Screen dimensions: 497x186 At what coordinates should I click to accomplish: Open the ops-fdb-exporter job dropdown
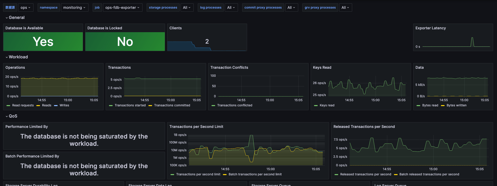point(122,8)
